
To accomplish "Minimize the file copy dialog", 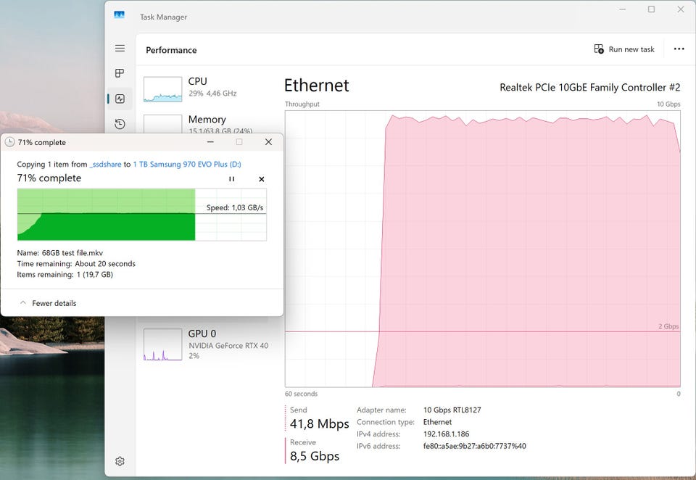I will click(210, 142).
